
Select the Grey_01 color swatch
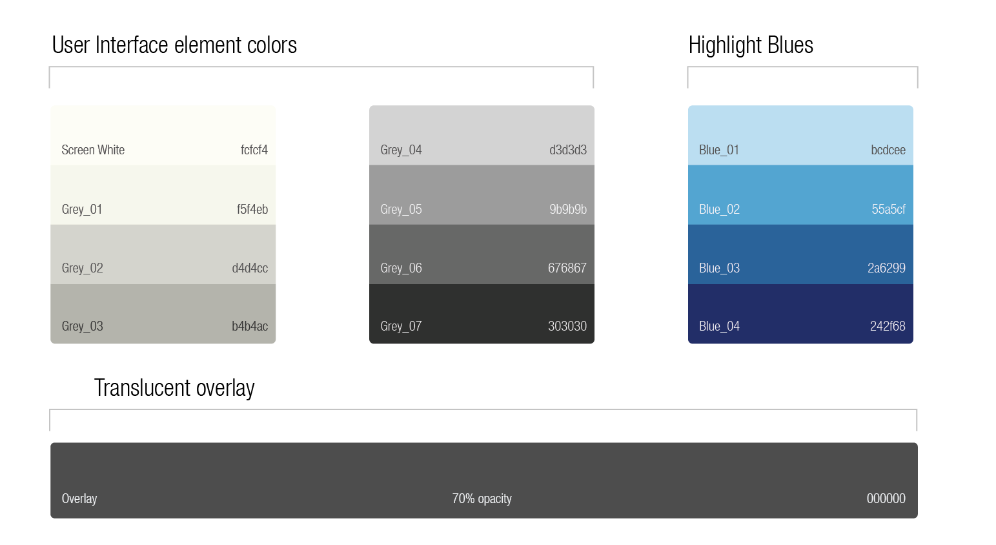tap(163, 194)
